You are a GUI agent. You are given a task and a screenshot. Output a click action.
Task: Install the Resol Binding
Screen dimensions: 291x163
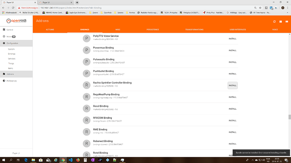click(x=232, y=109)
